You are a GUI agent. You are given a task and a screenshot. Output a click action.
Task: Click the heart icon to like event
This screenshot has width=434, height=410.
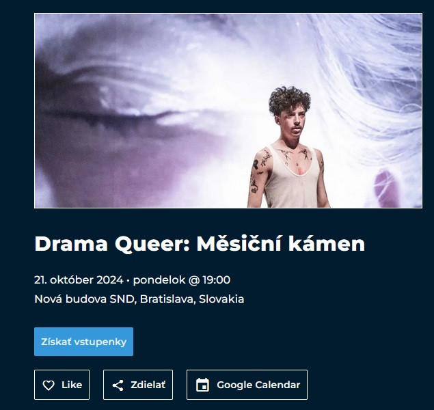pyautogui.click(x=49, y=385)
